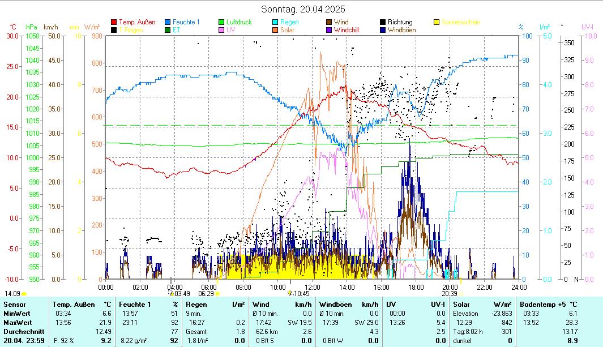Click the chart title Sonntag, 20.04.2025
This screenshot has height=347, width=603.
click(303, 9)
